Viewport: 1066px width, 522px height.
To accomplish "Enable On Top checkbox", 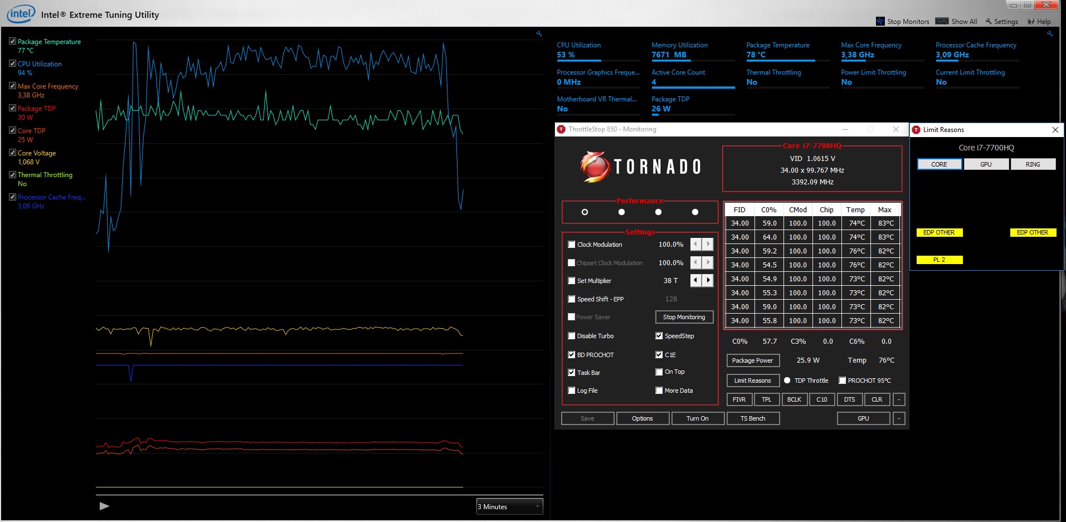I will pos(659,372).
